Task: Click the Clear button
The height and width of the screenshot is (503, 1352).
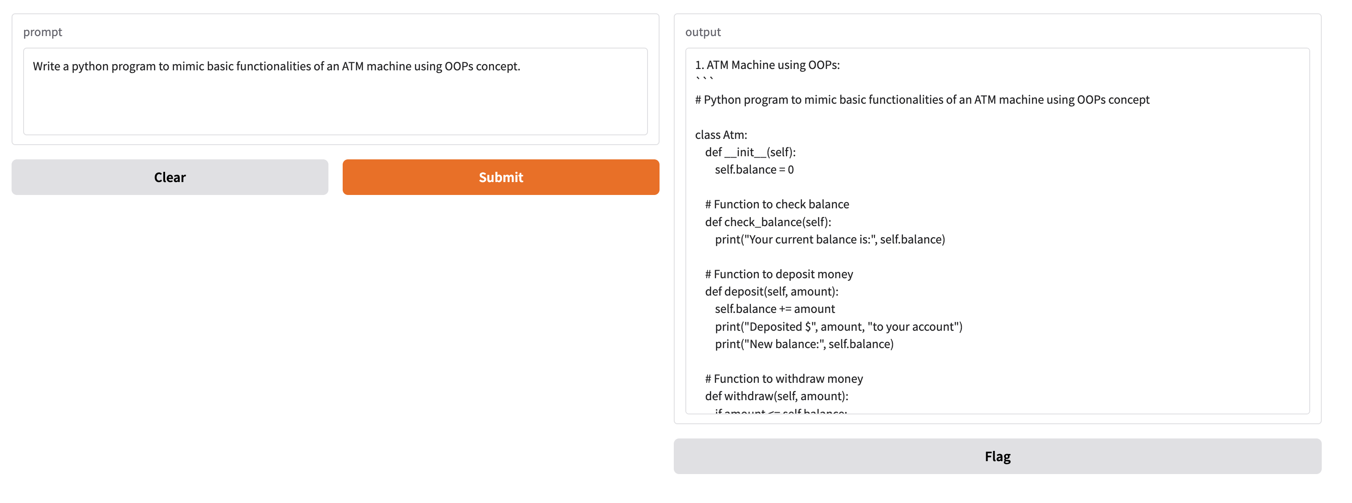Action: (x=170, y=177)
